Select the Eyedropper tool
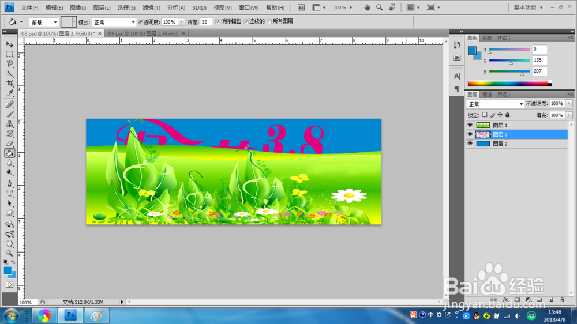 tap(10, 93)
